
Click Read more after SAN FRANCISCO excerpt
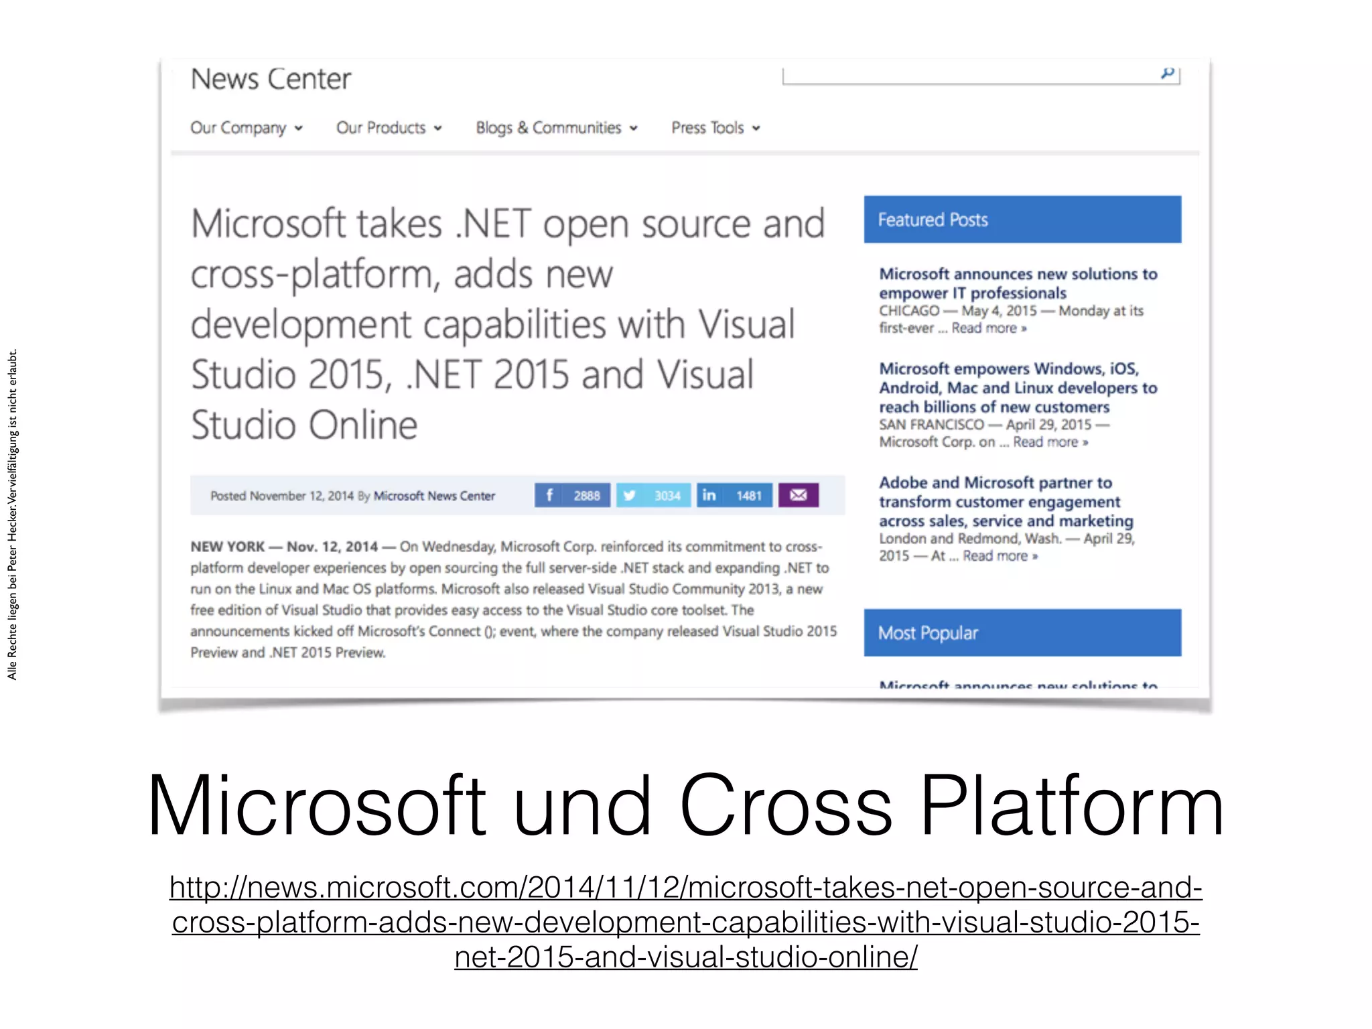click(x=1050, y=442)
